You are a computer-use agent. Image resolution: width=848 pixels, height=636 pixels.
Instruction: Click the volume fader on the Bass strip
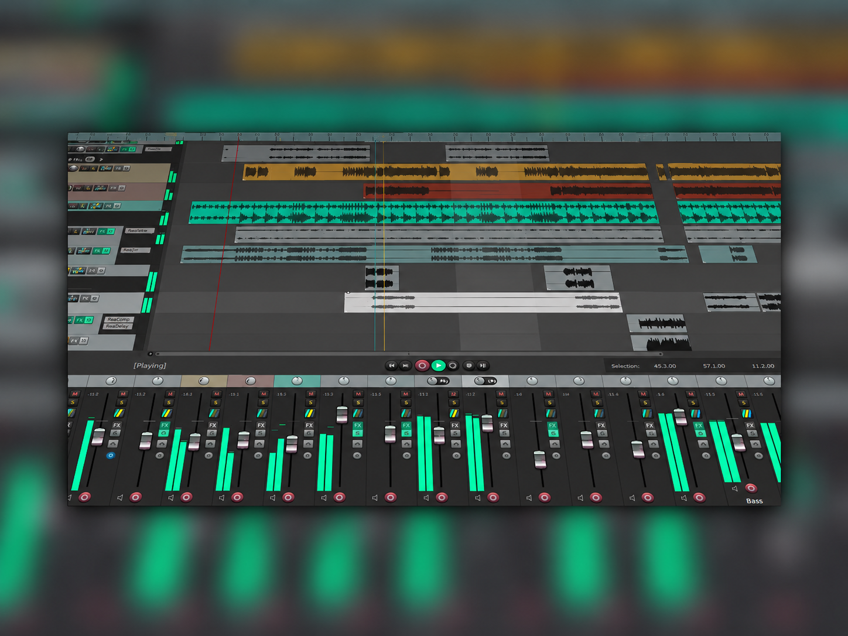(738, 442)
